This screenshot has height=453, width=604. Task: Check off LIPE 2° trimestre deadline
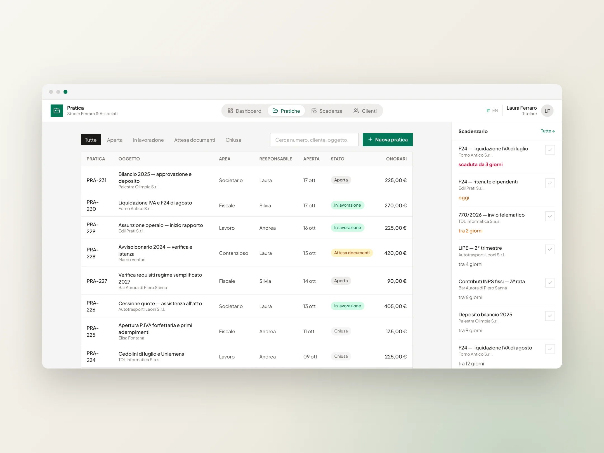550,249
